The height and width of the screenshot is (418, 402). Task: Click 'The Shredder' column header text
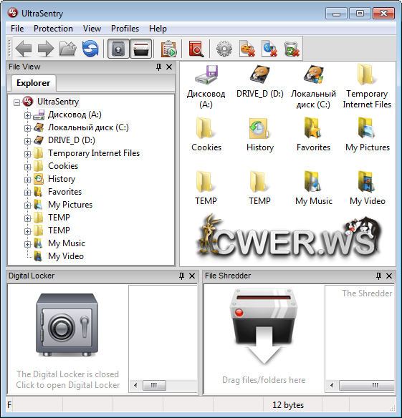[367, 293]
